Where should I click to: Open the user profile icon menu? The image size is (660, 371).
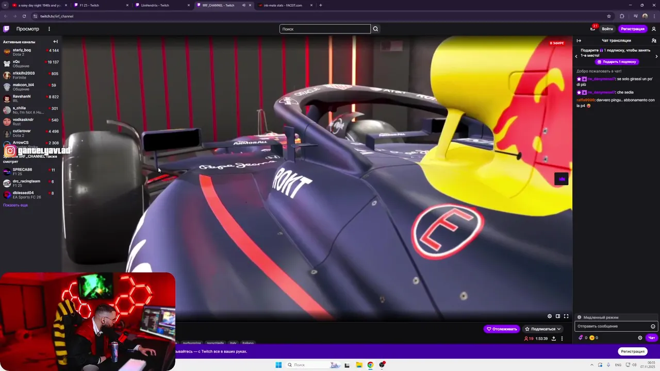click(654, 29)
